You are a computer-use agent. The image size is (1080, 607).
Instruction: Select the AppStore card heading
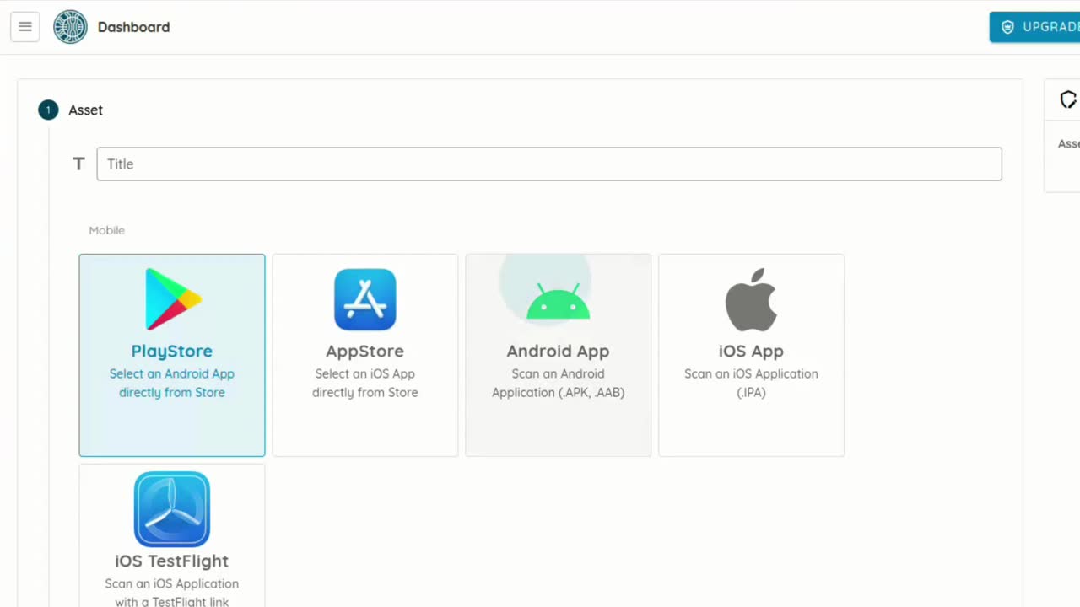click(x=364, y=351)
